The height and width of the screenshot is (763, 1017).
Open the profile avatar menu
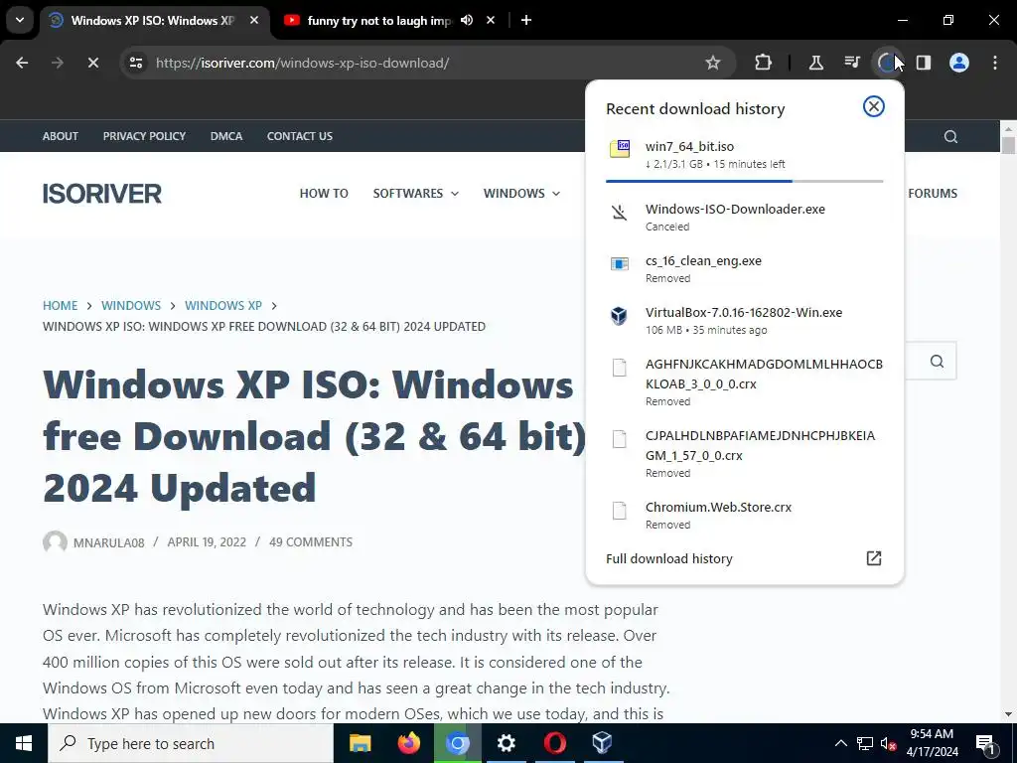(x=959, y=63)
